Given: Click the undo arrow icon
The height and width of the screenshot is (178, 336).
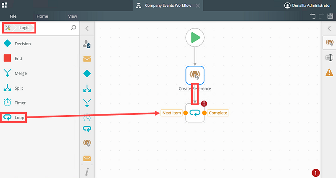Looking at the screenshot, I should coord(312,16).
